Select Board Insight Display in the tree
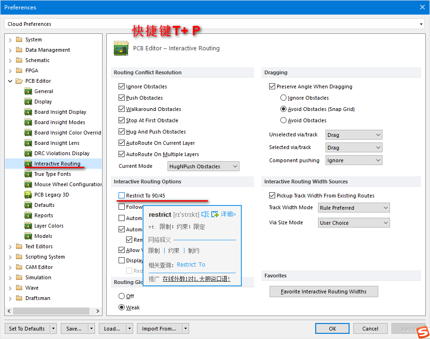430x339 pixels. click(60, 112)
